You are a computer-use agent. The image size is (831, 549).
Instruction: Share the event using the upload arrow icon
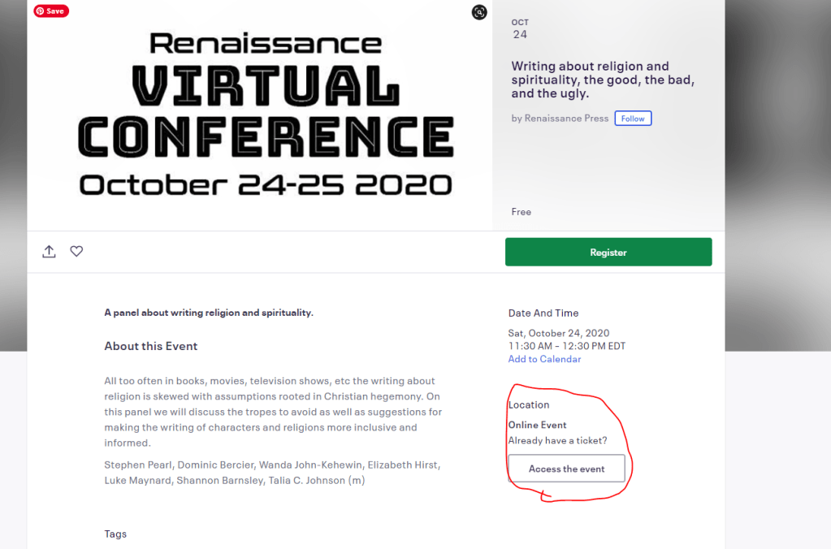pyautogui.click(x=49, y=251)
